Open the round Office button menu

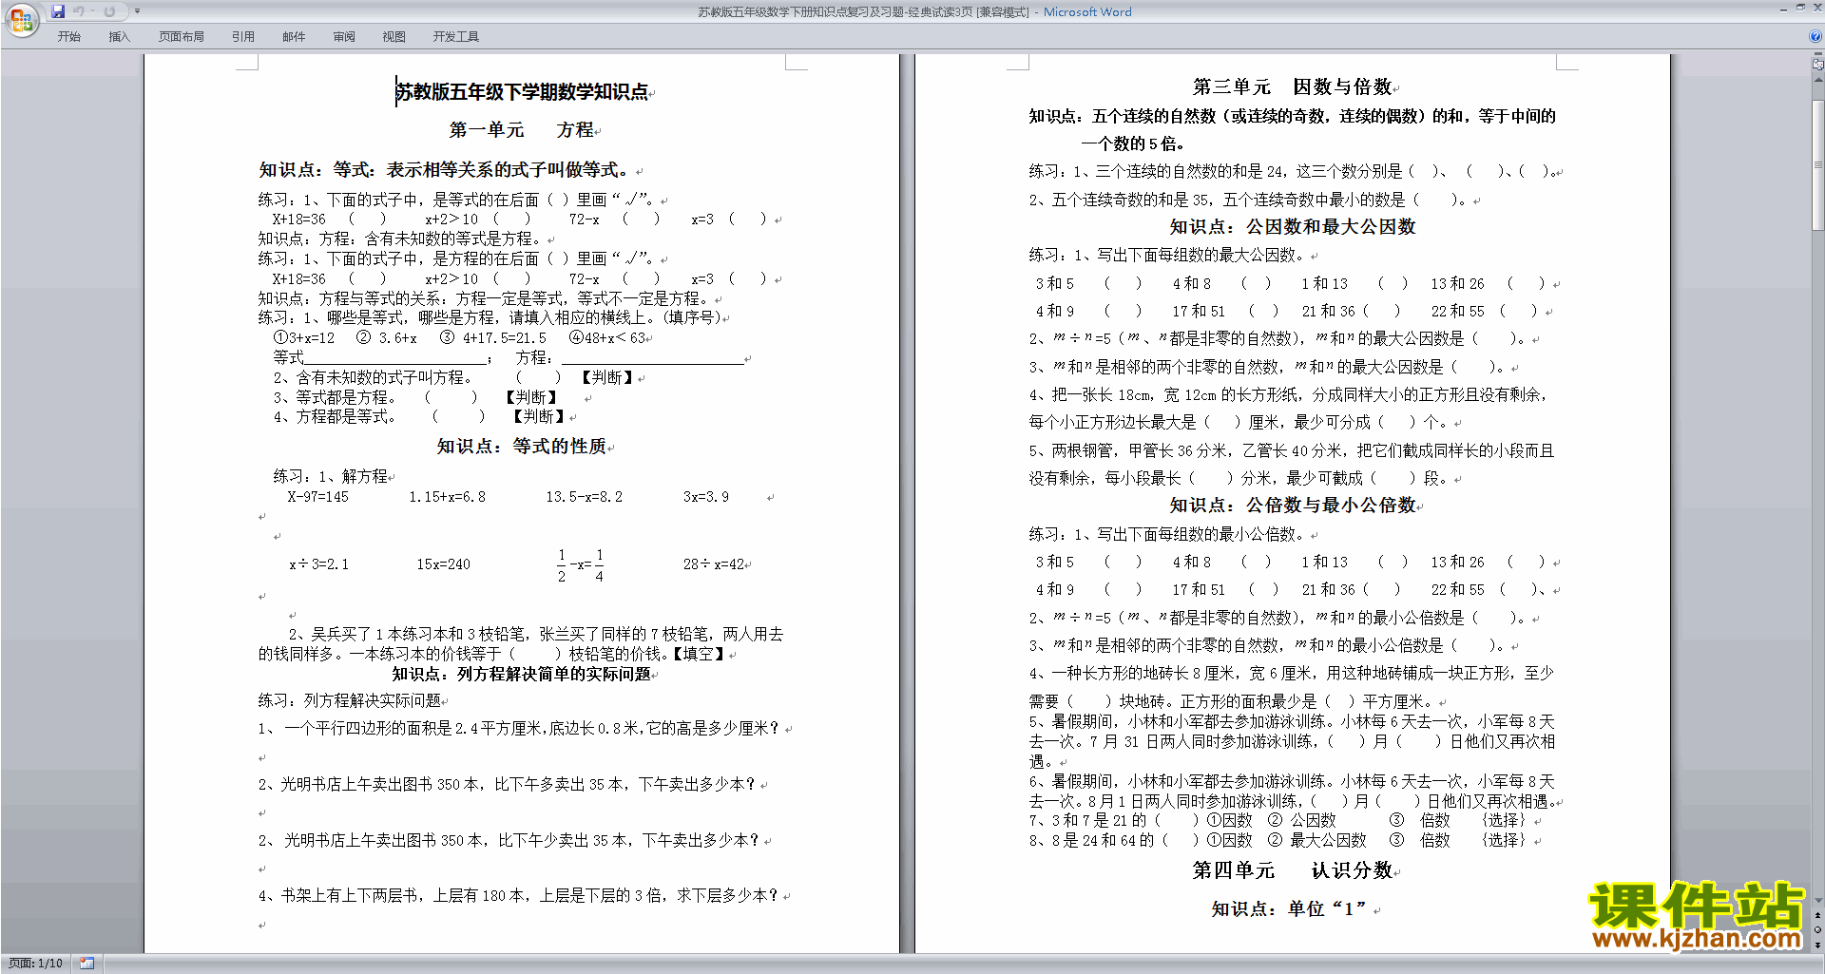(x=21, y=19)
